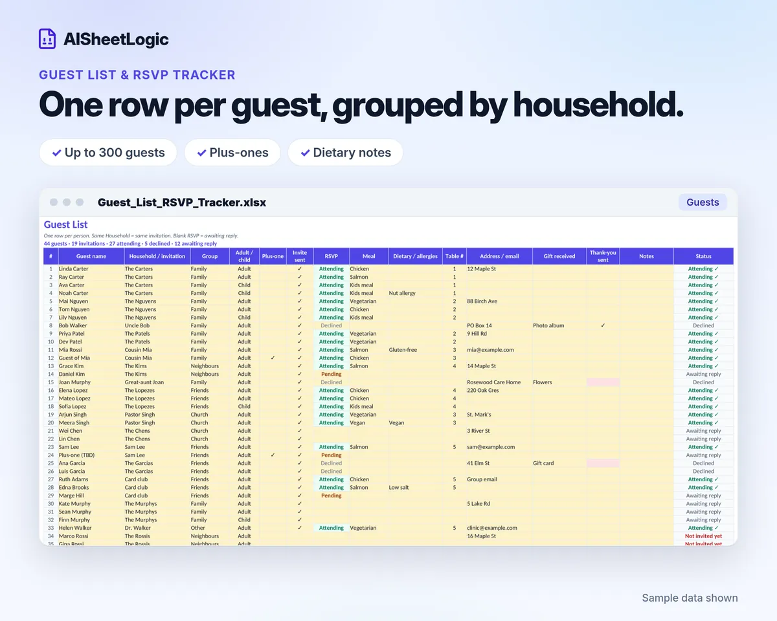The image size is (777, 621).
Task: Click the Photo album gift cell
Action: click(x=559, y=325)
